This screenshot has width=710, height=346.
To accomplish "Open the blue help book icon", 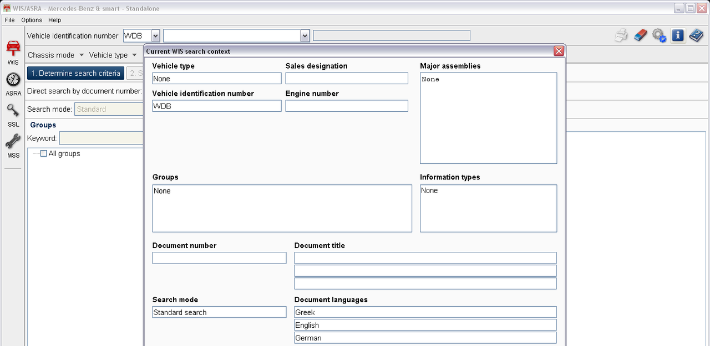I will pos(696,35).
